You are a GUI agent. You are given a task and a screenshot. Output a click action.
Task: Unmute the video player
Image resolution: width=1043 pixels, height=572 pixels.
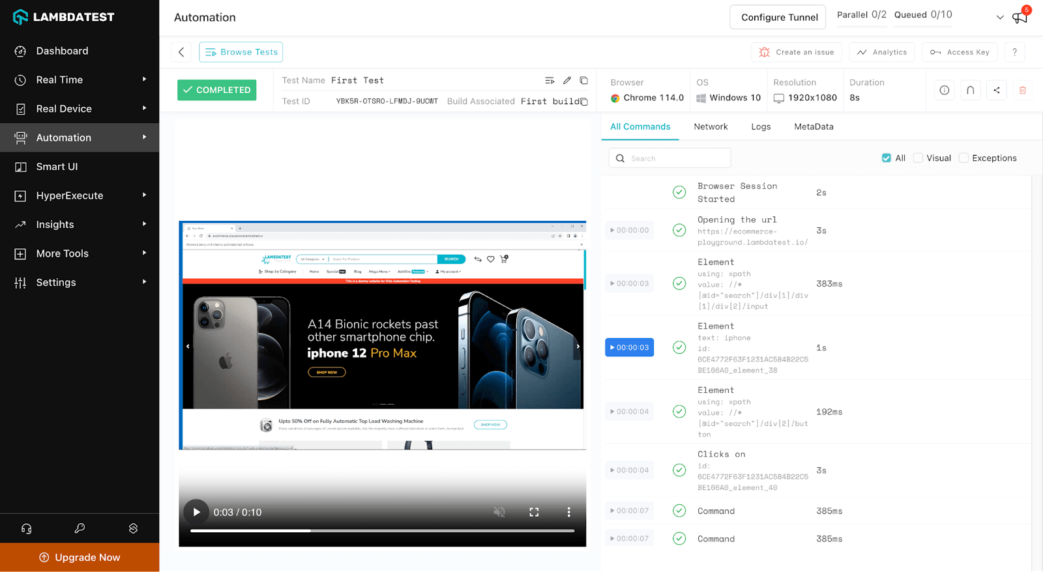499,512
